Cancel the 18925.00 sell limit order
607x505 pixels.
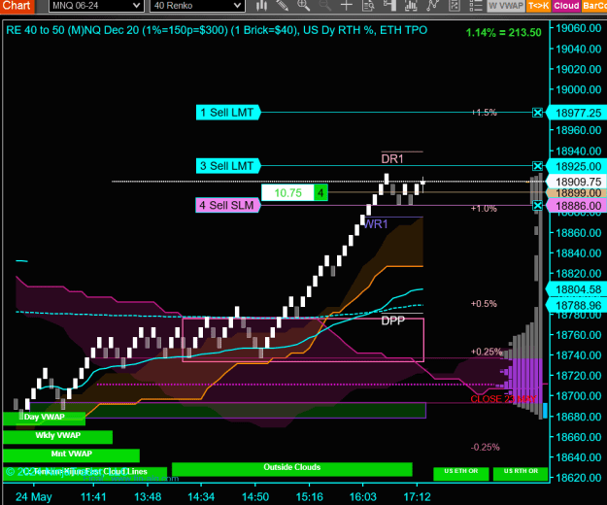pos(537,166)
